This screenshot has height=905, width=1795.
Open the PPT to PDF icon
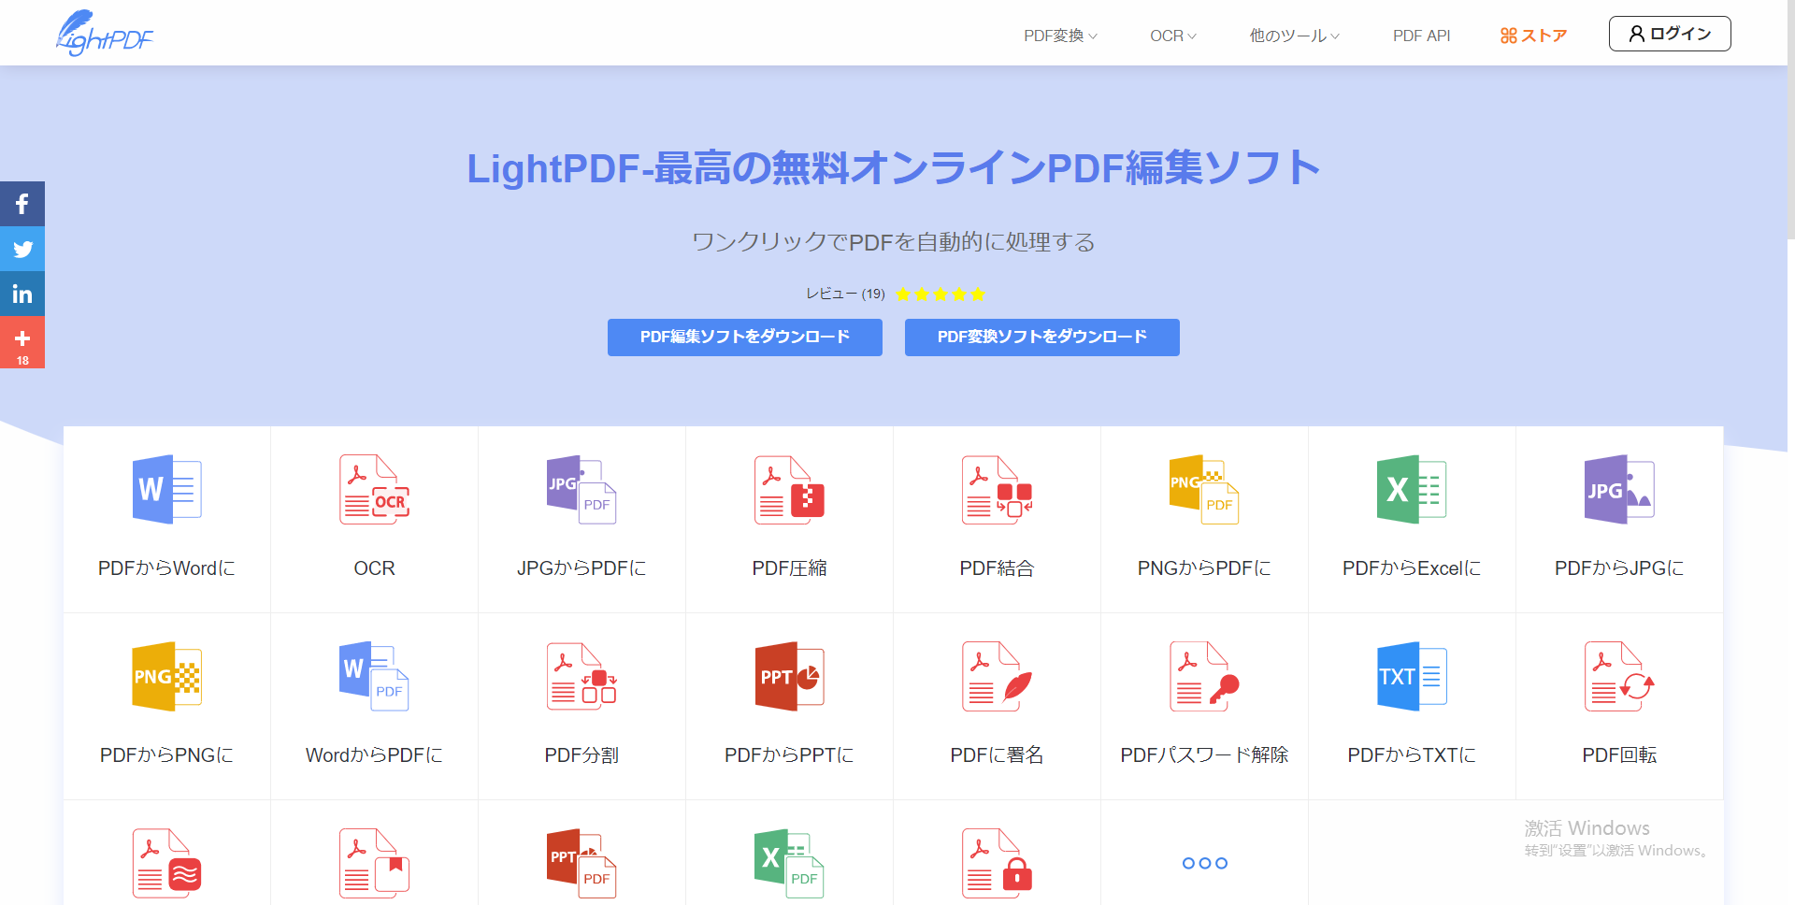pos(582,863)
